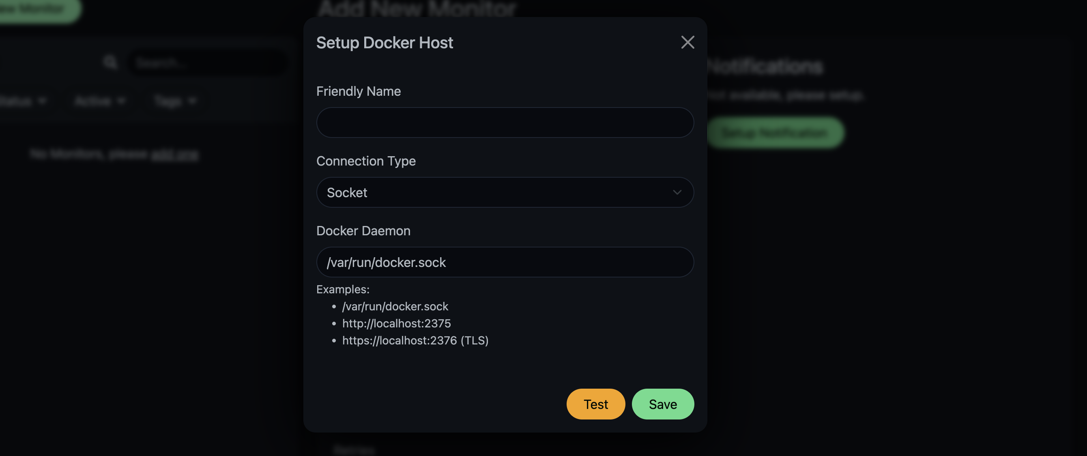
Task: Focus the Friendly Name input field
Action: [x=505, y=123]
